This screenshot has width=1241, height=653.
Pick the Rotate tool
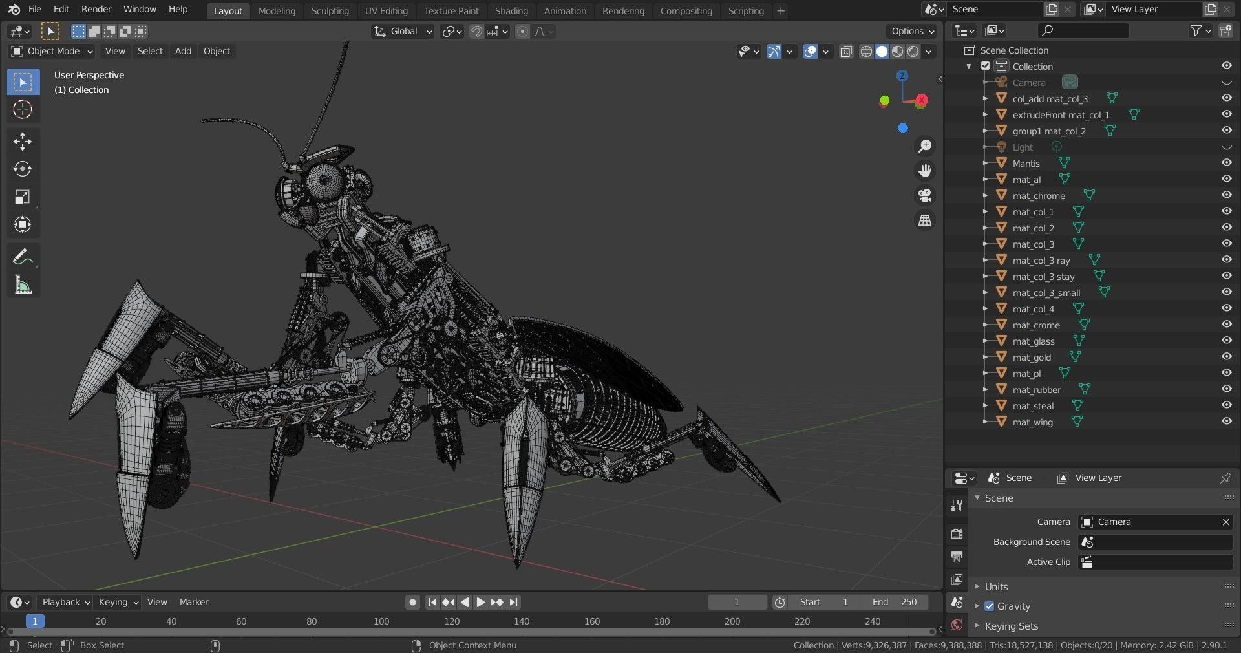(23, 169)
